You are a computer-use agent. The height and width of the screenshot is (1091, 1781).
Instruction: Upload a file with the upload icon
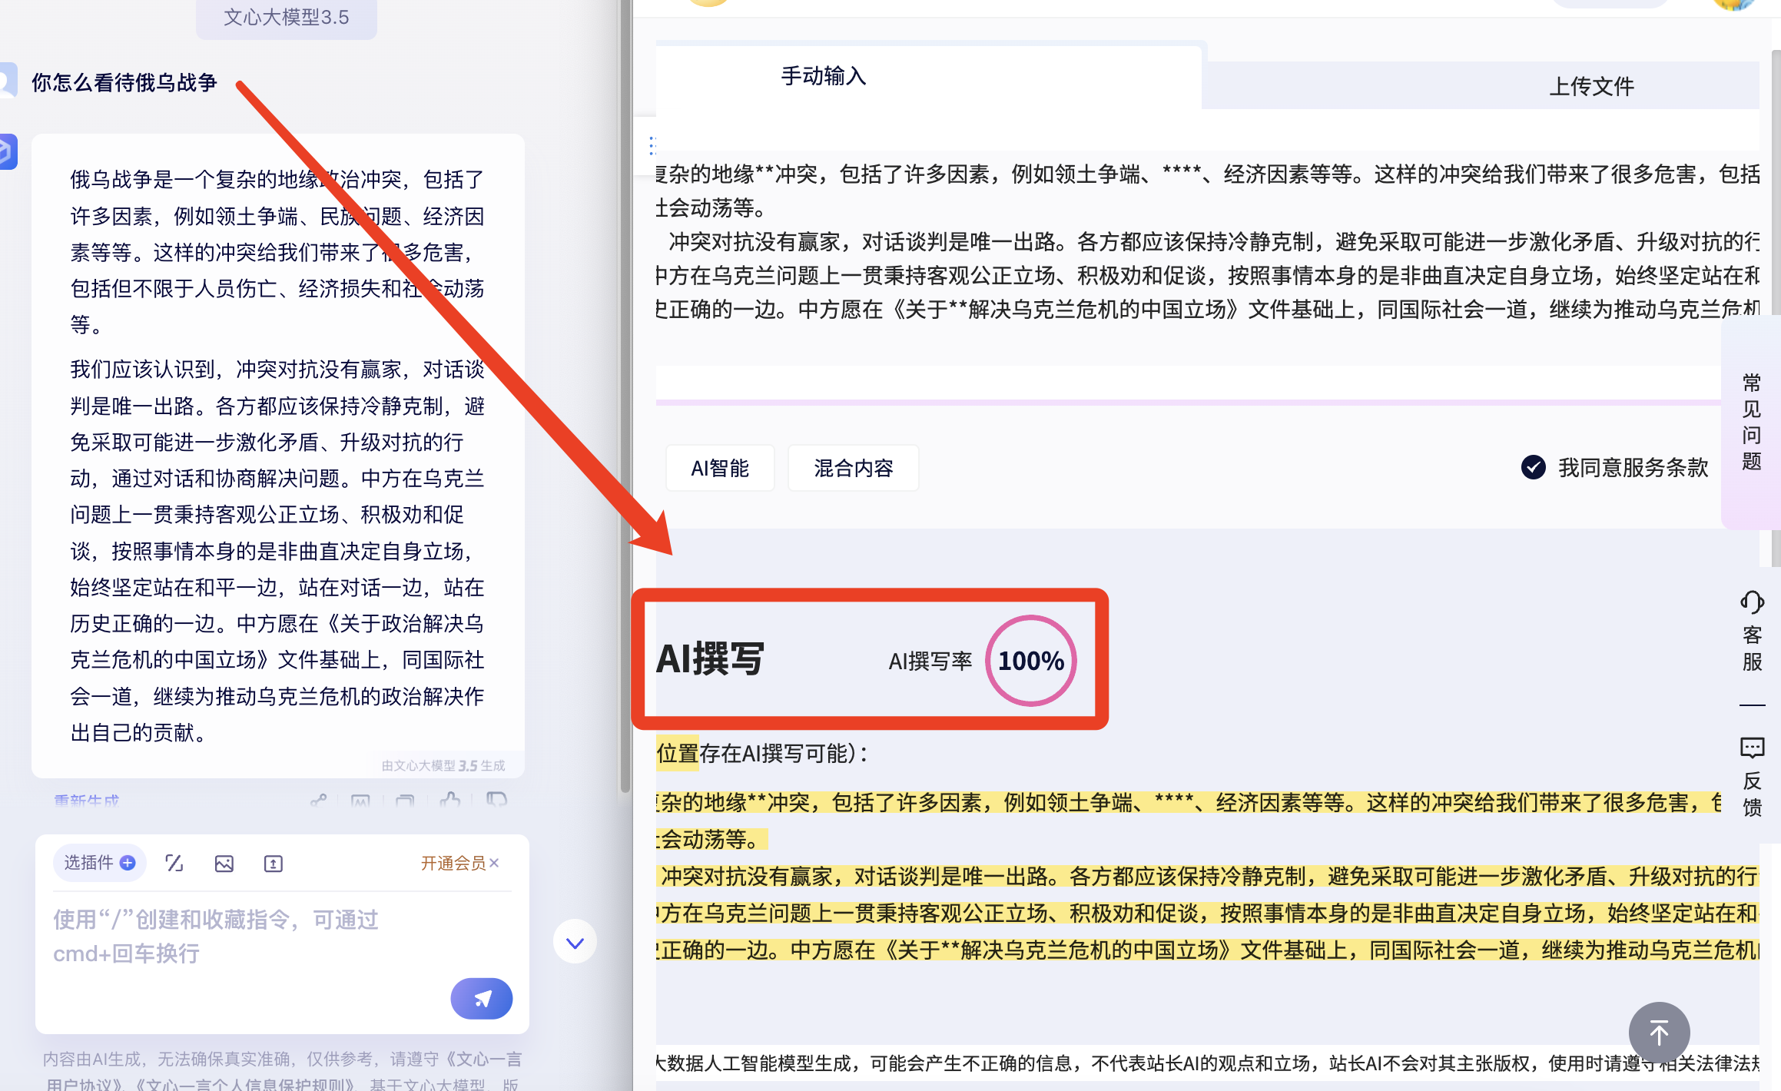tap(274, 863)
